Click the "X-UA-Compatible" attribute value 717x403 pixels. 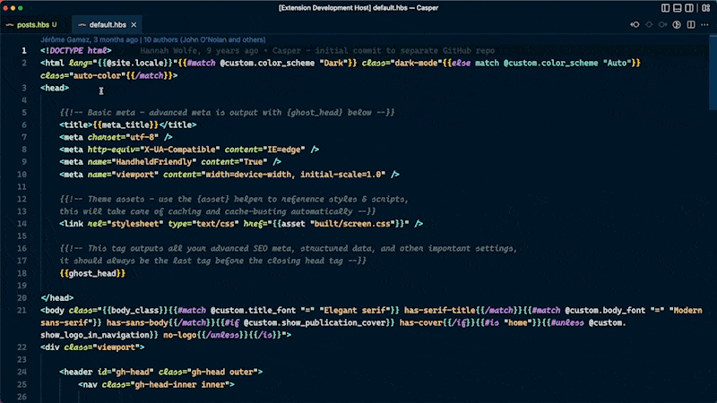[x=180, y=150]
